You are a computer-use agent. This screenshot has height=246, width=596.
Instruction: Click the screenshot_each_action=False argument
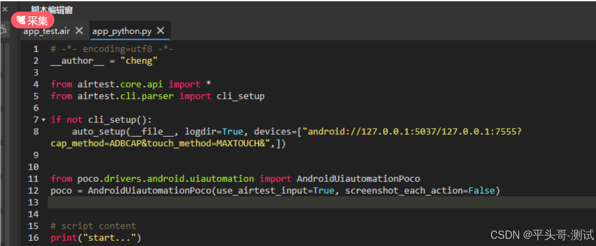420,190
